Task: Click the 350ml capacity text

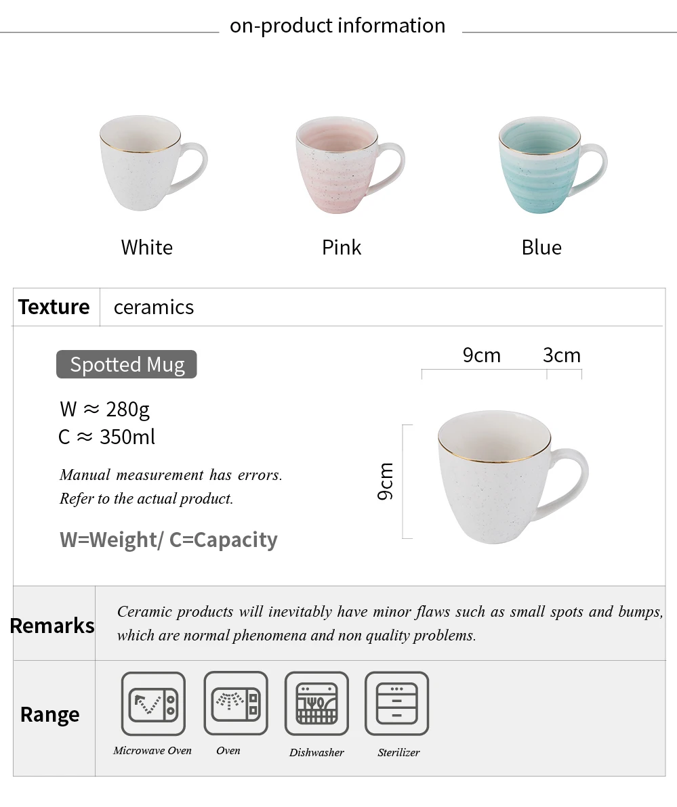Action: pyautogui.click(x=127, y=437)
